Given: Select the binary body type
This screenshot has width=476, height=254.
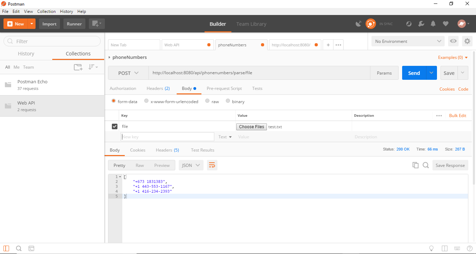Looking at the screenshot, I should pos(228,101).
